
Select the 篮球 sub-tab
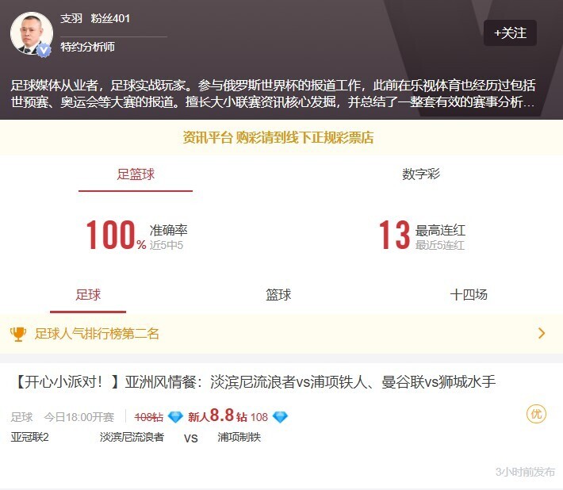278,295
